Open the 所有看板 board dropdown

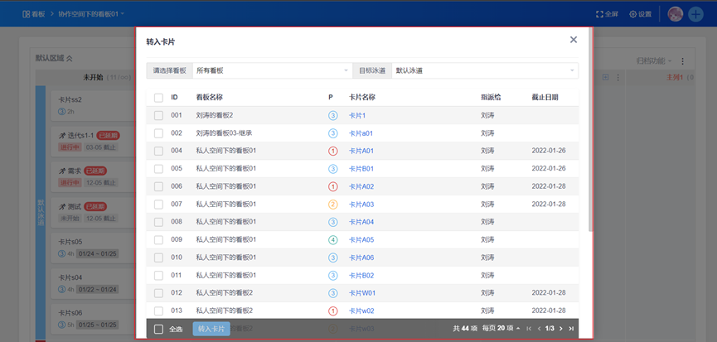(270, 70)
